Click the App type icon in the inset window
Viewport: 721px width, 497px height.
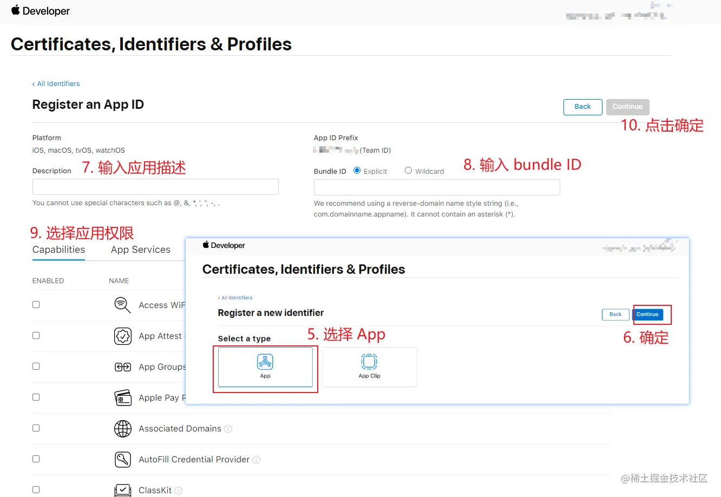tap(265, 362)
